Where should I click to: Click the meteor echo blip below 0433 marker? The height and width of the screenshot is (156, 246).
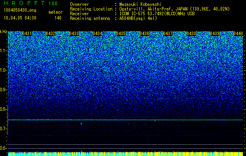click(81, 124)
